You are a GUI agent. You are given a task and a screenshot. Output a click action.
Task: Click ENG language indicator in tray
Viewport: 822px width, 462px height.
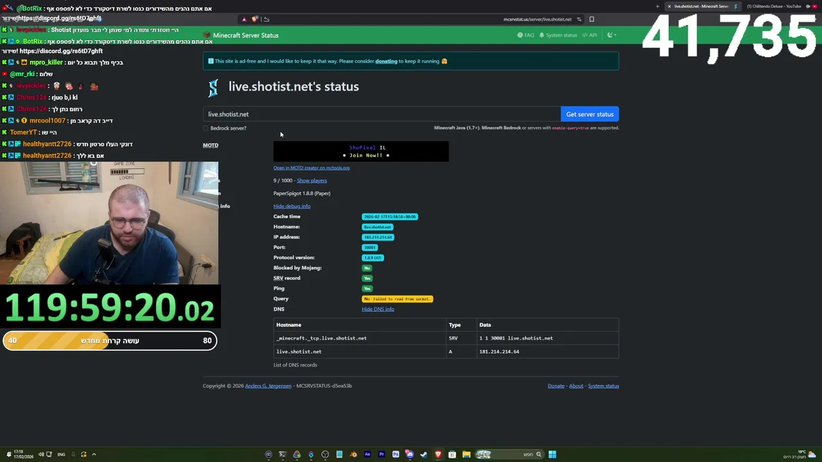pos(61,454)
